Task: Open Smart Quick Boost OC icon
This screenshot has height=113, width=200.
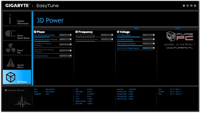Action: (10, 33)
